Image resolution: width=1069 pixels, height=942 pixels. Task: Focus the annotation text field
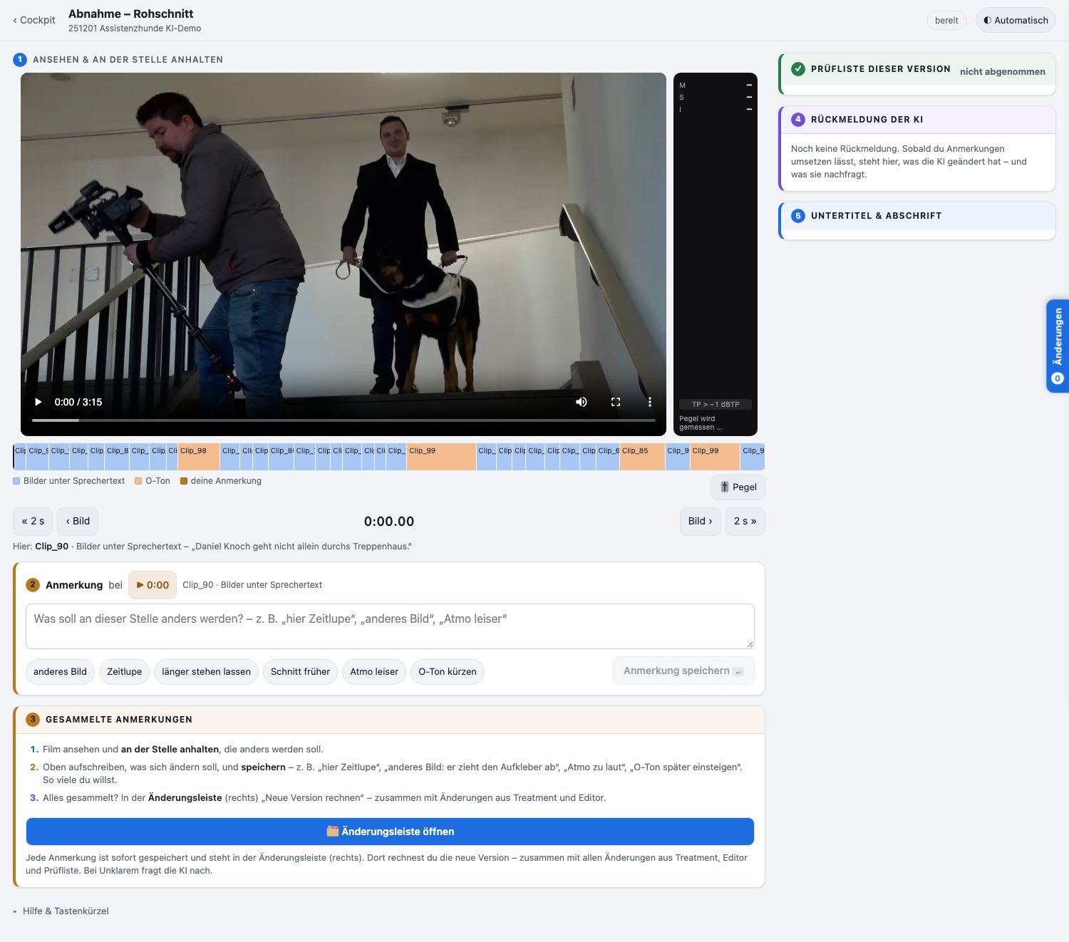[x=390, y=626]
